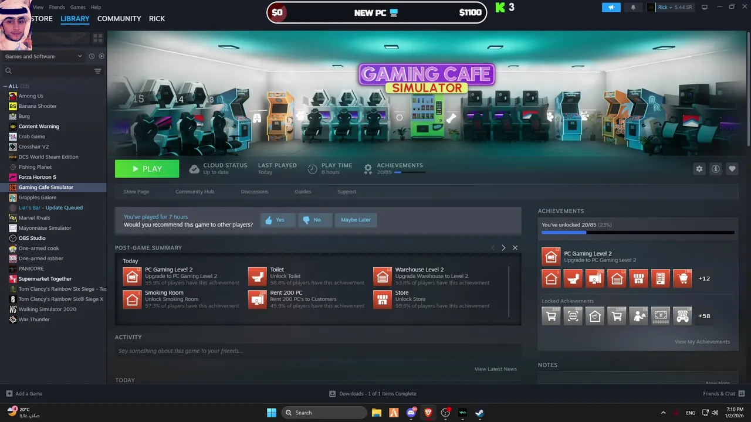Click the announcements megaphone icon
Image resolution: width=751 pixels, height=422 pixels.
(x=611, y=7)
